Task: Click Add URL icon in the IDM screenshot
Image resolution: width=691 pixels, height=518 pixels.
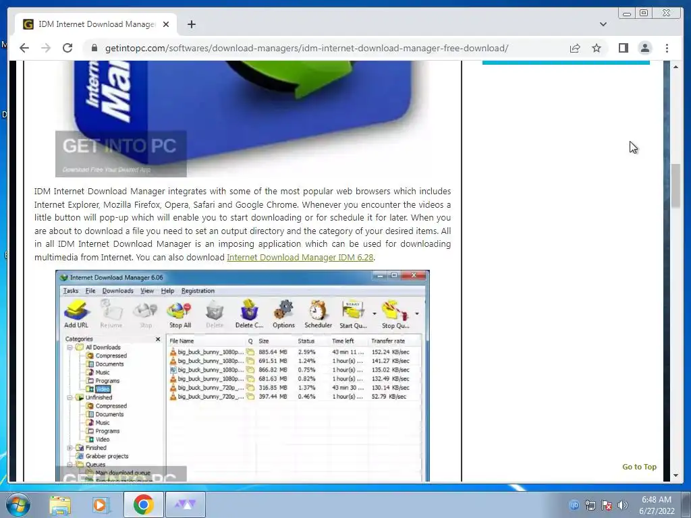Action: click(x=76, y=314)
